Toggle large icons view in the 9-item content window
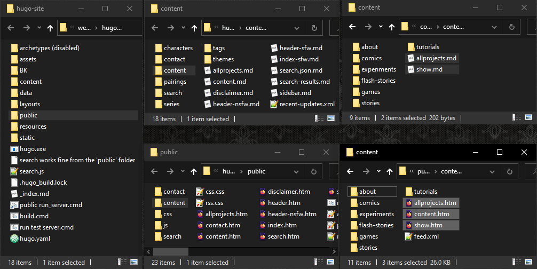The image size is (537, 269). (527, 118)
